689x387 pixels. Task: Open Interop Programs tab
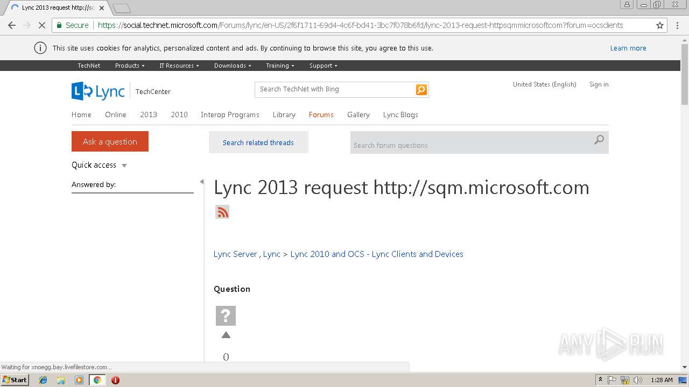click(x=230, y=114)
